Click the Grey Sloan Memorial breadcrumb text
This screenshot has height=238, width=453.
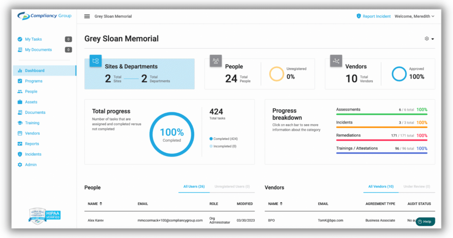coord(113,16)
